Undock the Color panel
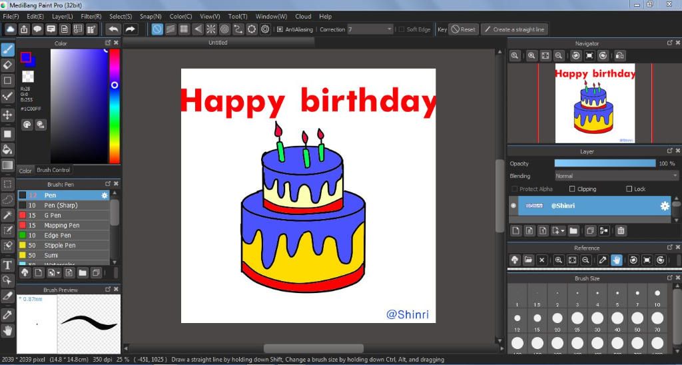The height and width of the screenshot is (365, 682). [x=108, y=43]
